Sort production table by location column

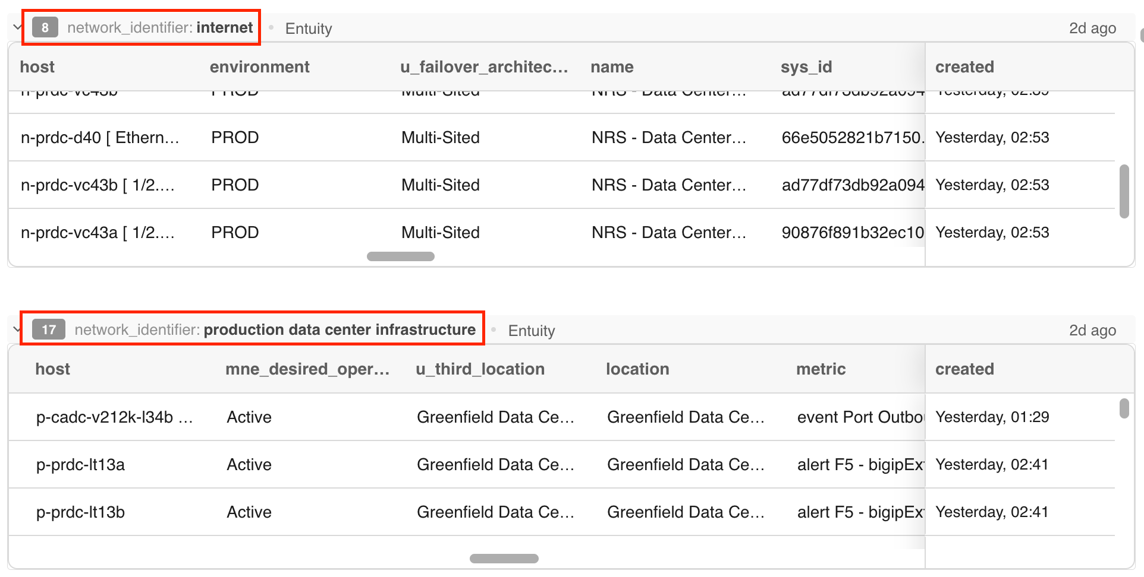pyautogui.click(x=637, y=369)
